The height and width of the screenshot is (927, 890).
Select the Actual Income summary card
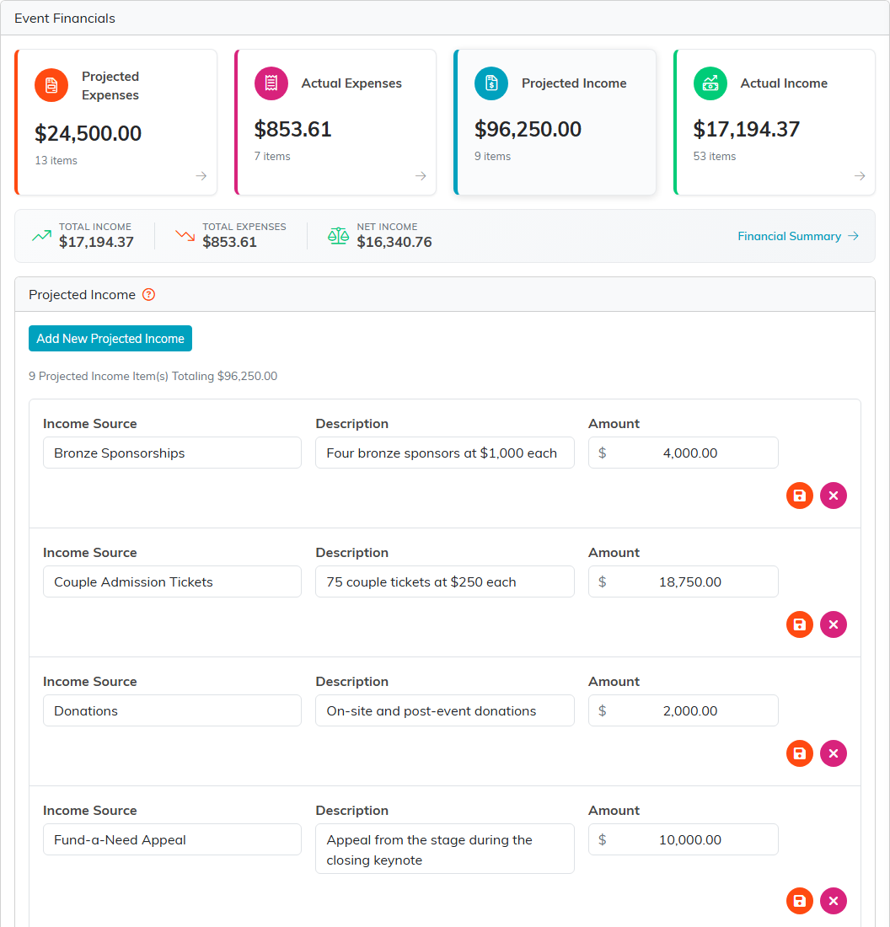[774, 122]
